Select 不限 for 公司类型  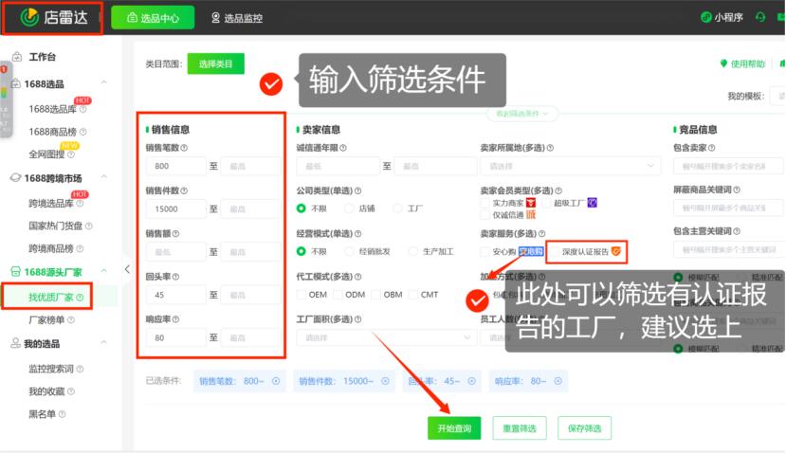click(x=301, y=208)
